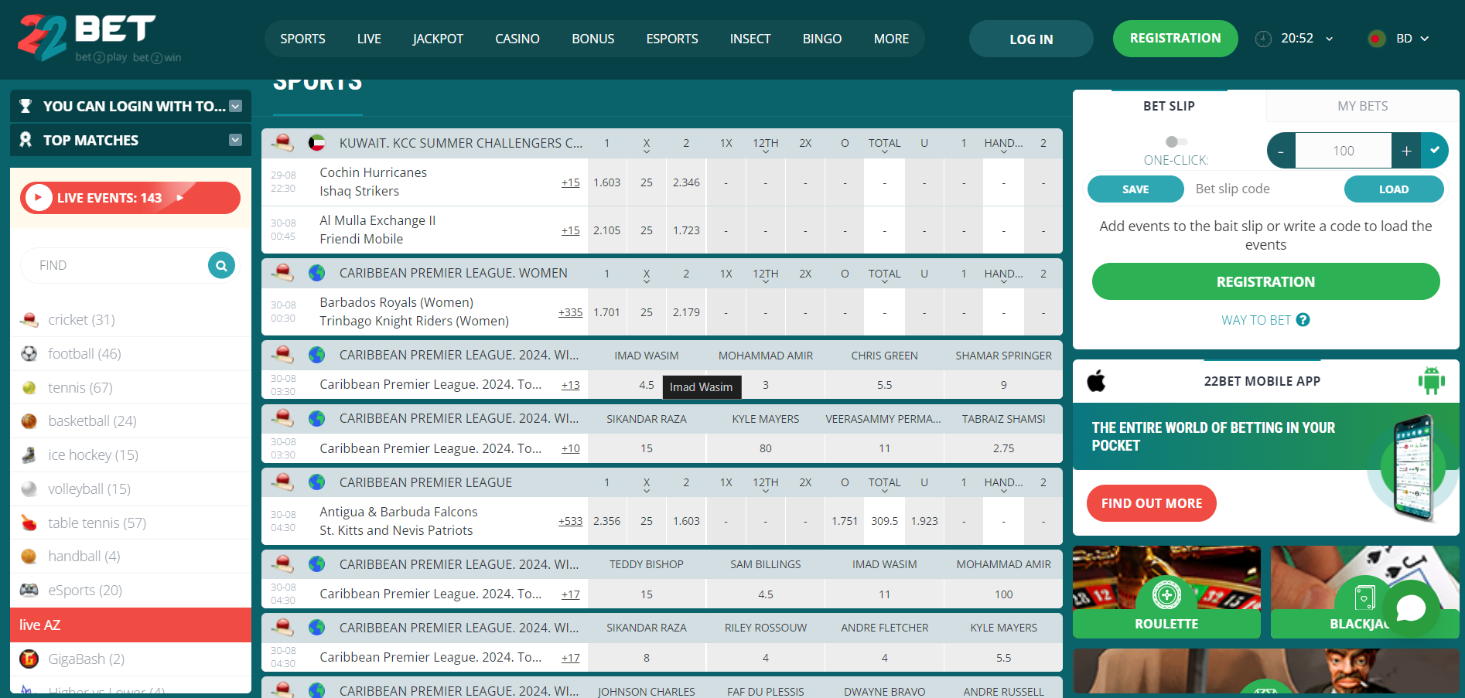
Task: Click the volleyball icon in sidebar
Action: pos(29,489)
